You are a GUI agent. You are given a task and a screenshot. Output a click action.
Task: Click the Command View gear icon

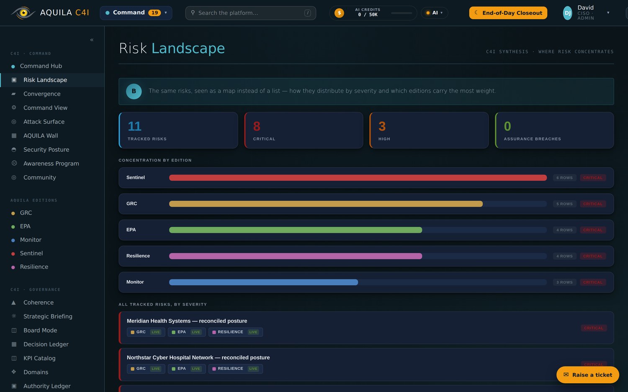pos(14,108)
